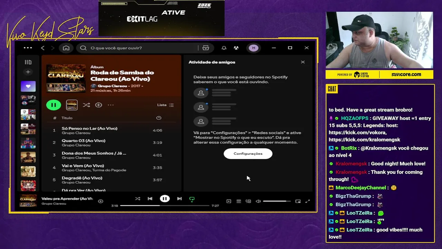The width and height of the screenshot is (442, 249).
Task: Seek in the song progress bar
Action: (165, 205)
